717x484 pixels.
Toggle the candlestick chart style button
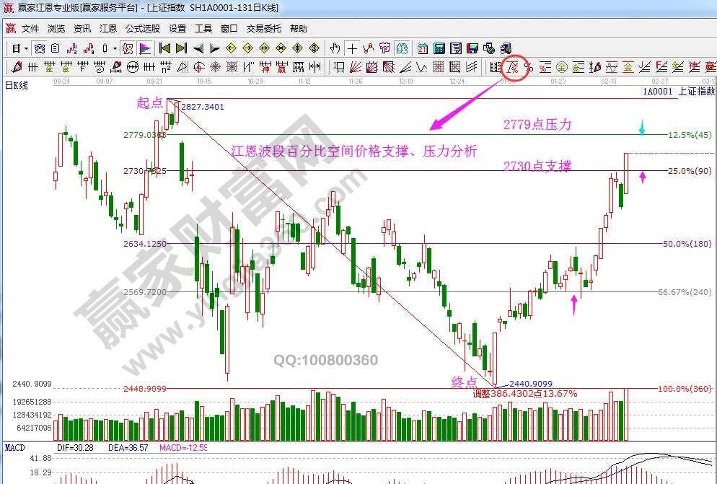coord(105,48)
